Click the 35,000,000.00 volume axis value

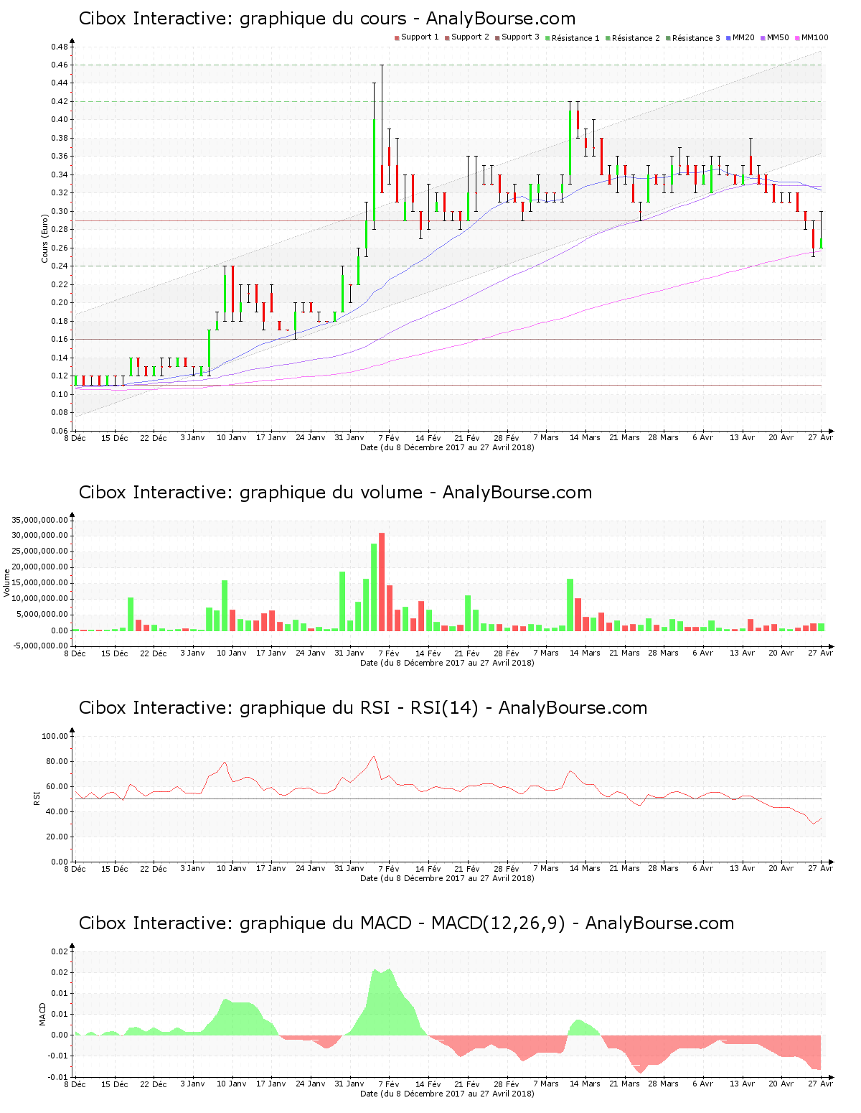coord(40,520)
